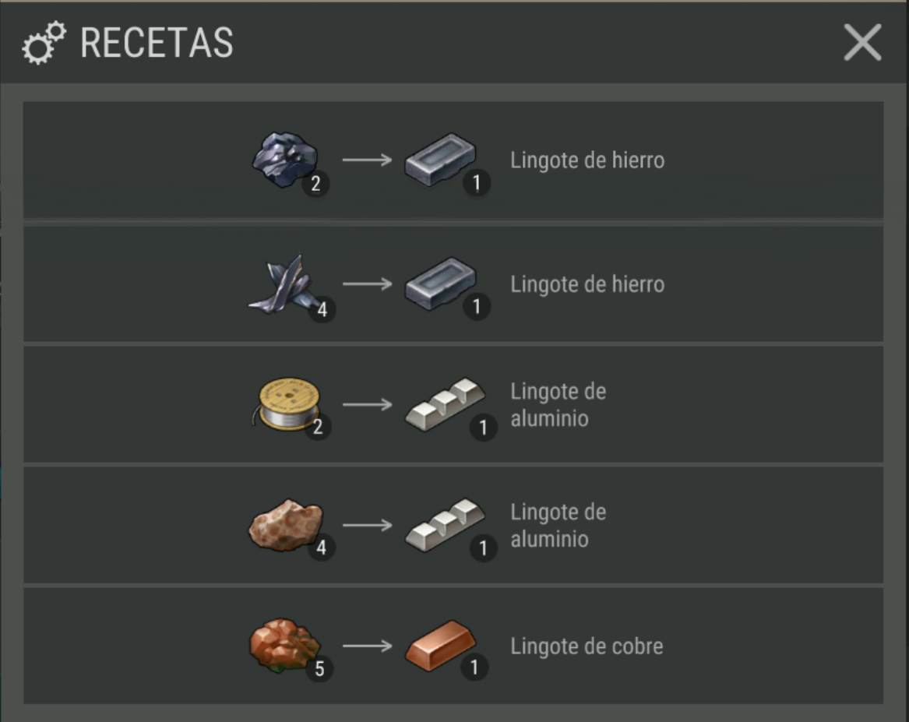The height and width of the screenshot is (722, 909).
Task: Click the wire spool ingredient icon
Action: pos(287,404)
